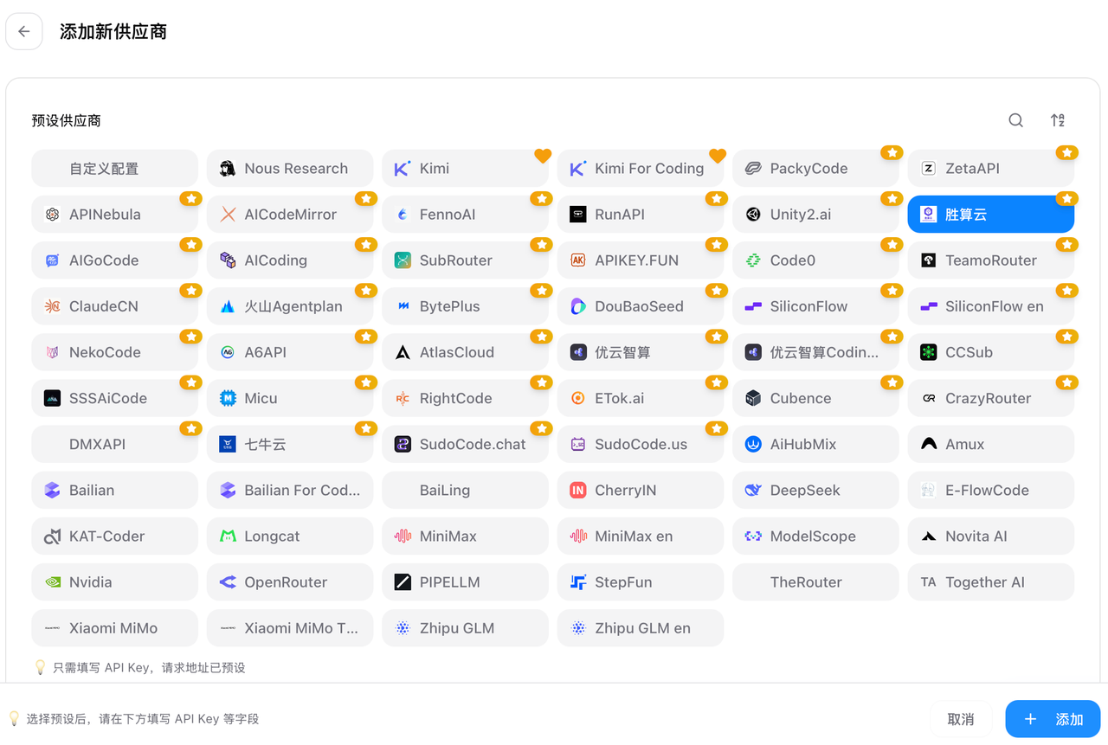Click the Unity2.ai logo
1108x745 pixels.
pyautogui.click(x=753, y=215)
